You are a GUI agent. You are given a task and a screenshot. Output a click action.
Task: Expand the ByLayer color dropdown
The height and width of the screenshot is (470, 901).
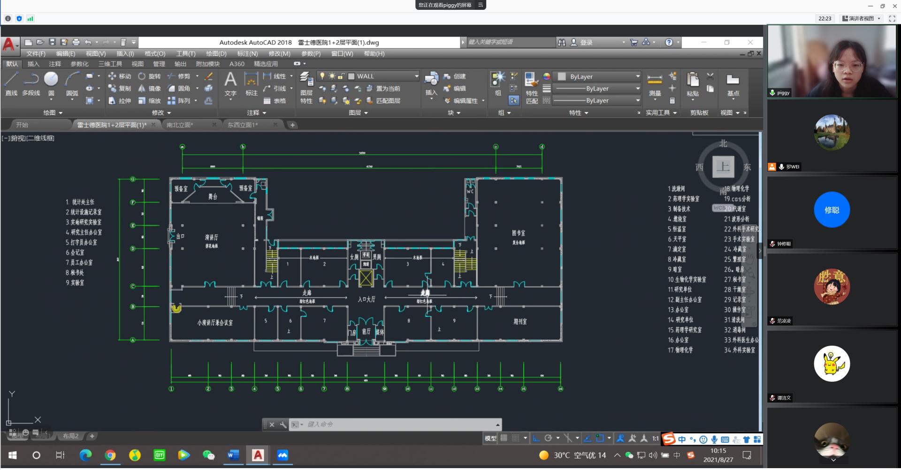point(637,76)
